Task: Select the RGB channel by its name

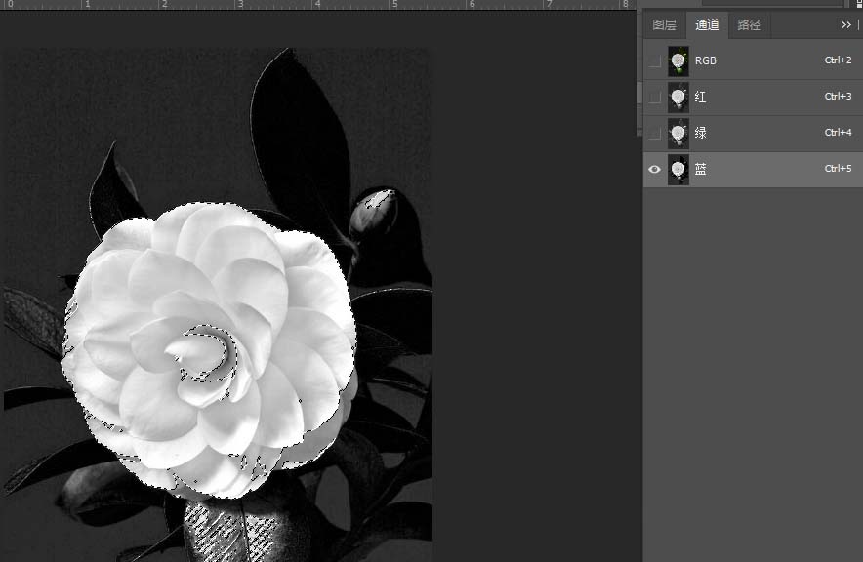Action: (705, 60)
